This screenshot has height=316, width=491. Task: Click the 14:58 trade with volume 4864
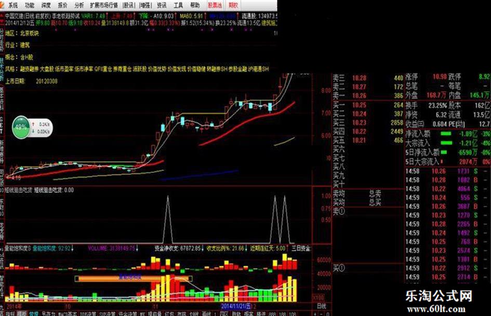coord(446,189)
